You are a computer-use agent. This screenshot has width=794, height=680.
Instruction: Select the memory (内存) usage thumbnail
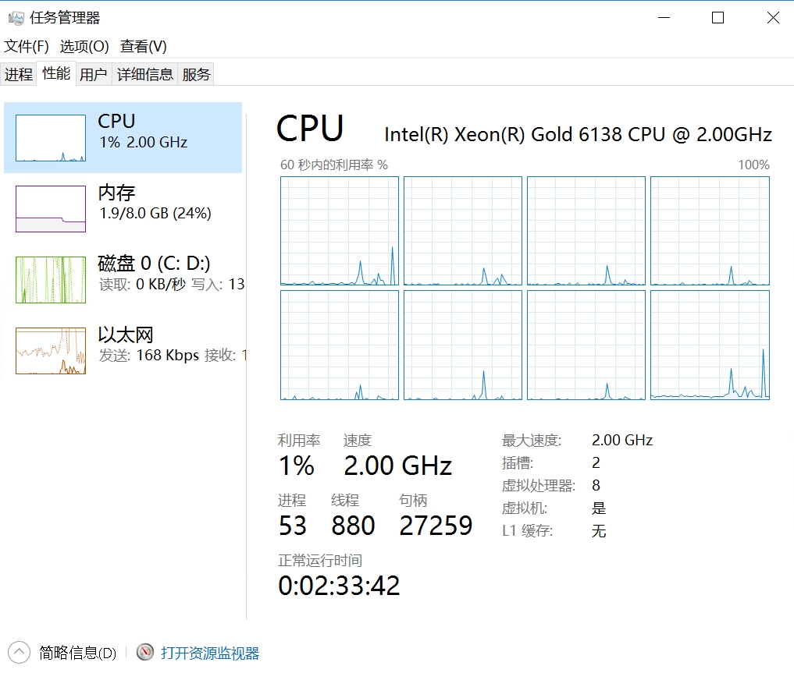point(51,209)
